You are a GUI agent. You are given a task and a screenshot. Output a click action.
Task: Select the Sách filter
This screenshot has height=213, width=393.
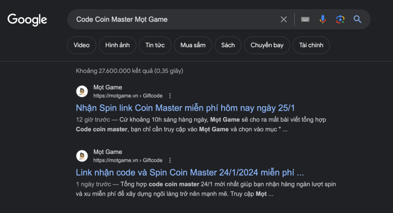(228, 45)
